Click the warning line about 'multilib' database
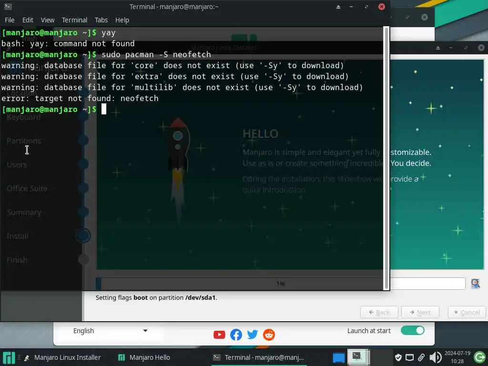Image resolution: width=488 pixels, height=366 pixels. coord(182,87)
